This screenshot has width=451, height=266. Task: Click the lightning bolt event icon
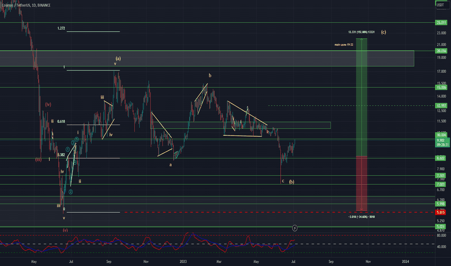295,228
